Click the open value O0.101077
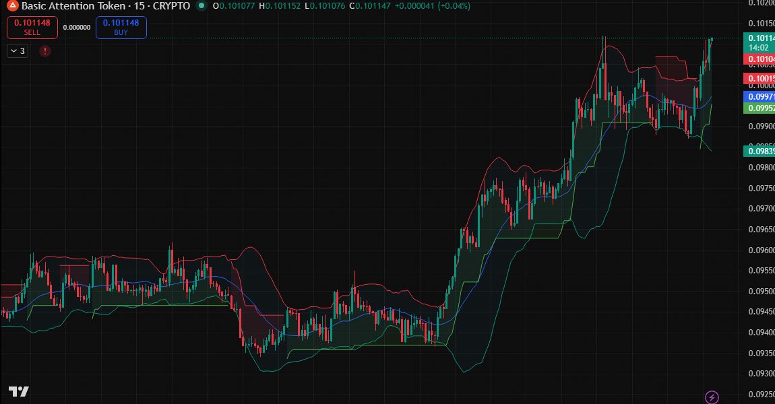The height and width of the screenshot is (404, 775). pyautogui.click(x=234, y=6)
